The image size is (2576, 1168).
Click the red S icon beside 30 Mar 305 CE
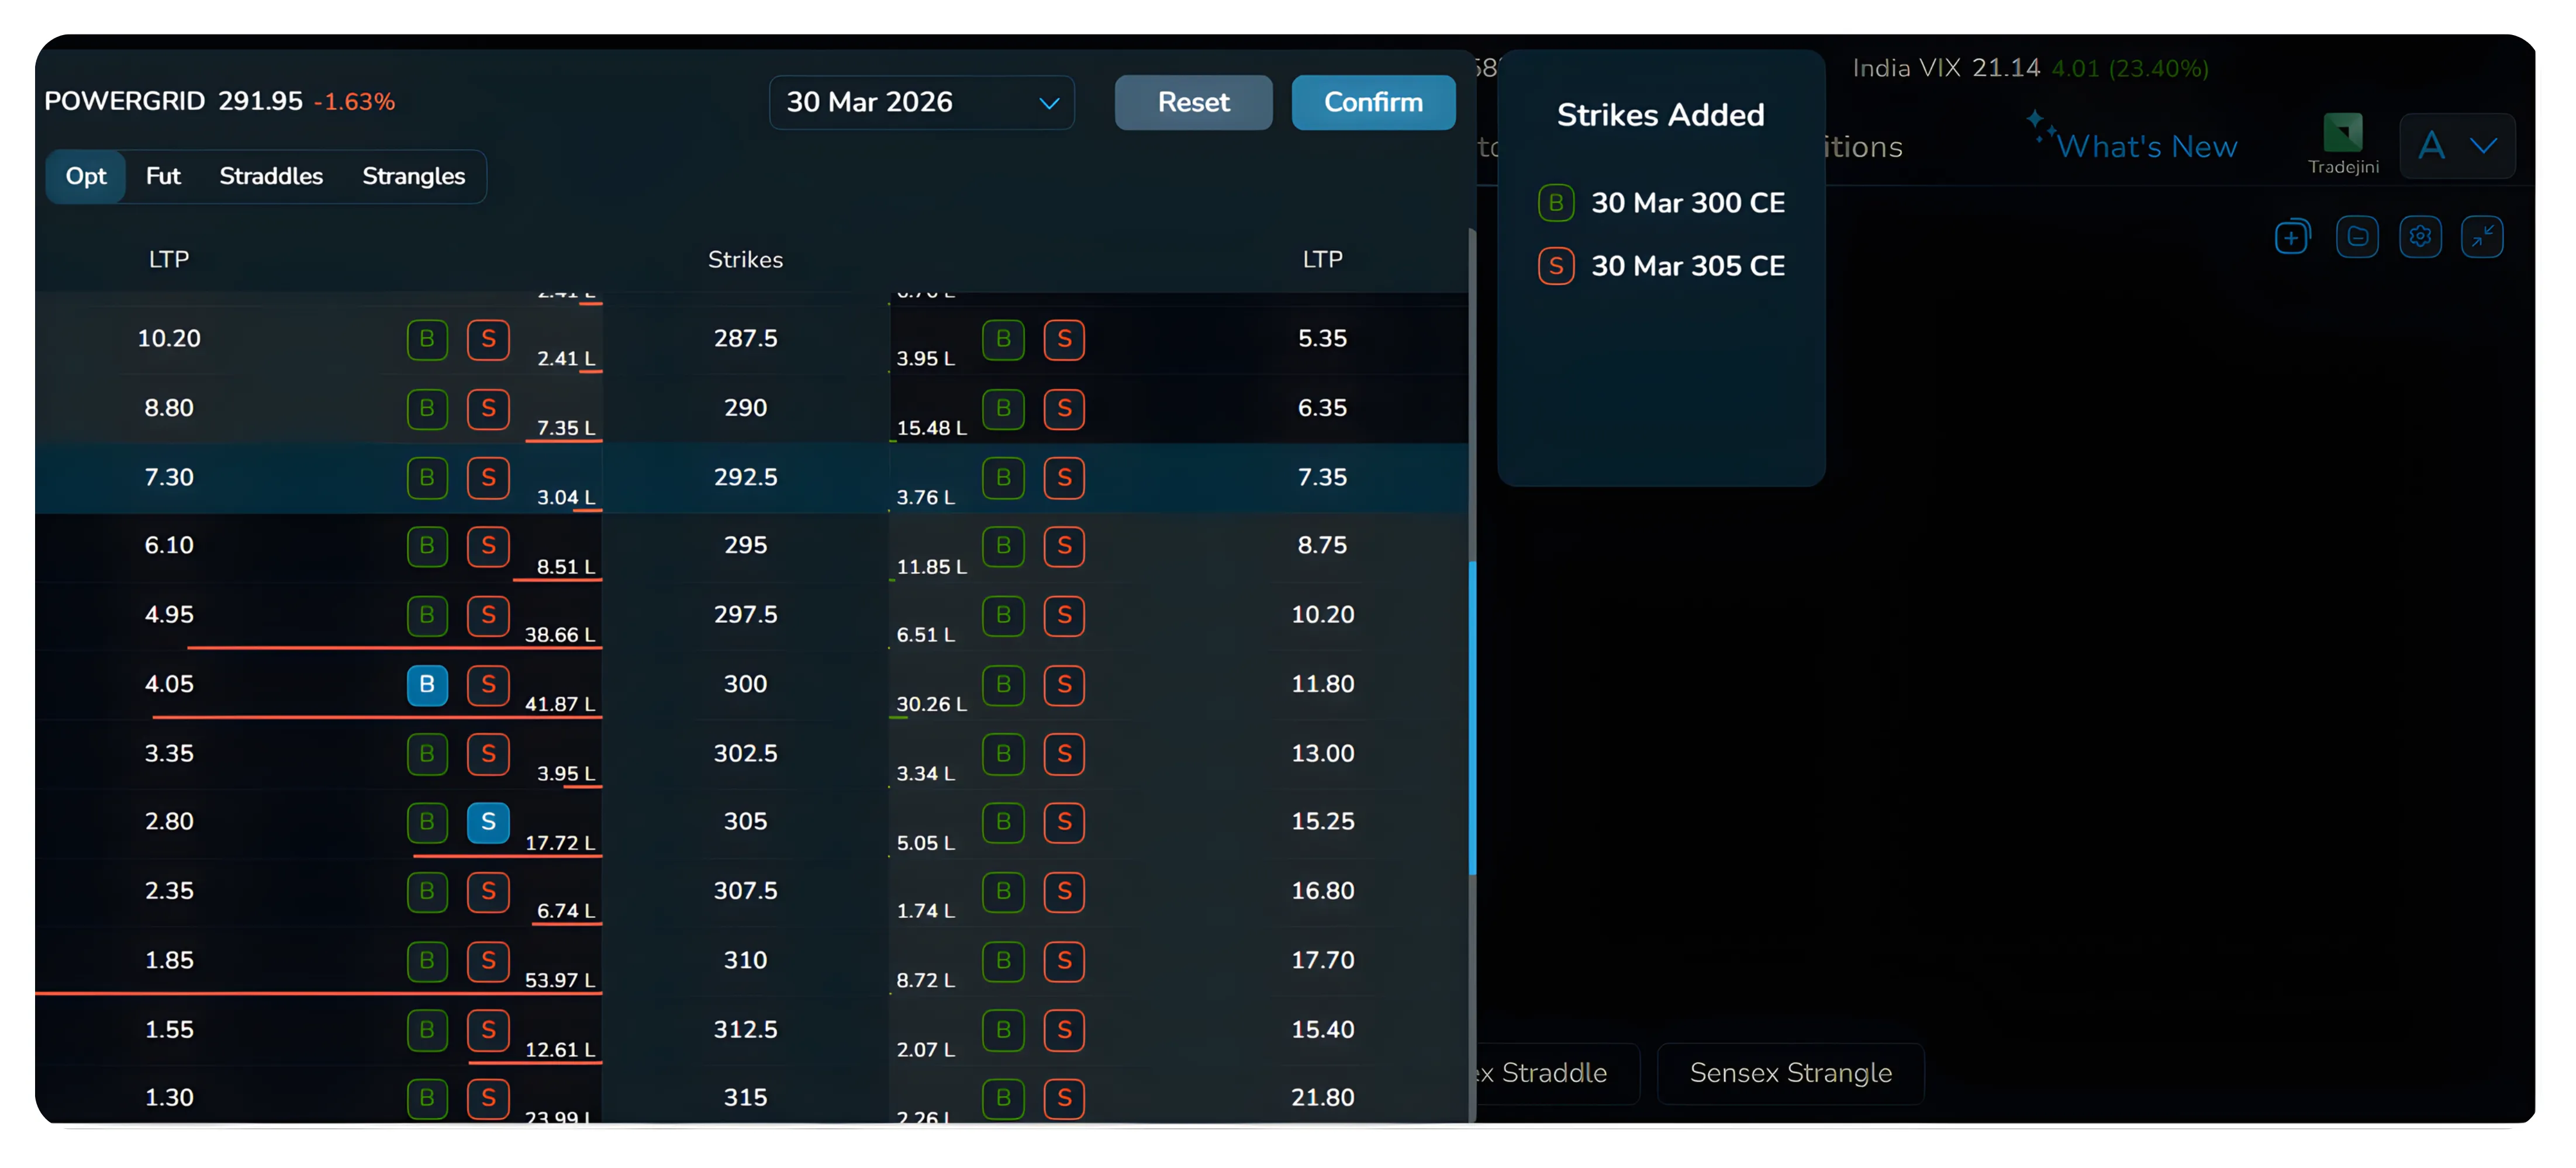[x=1556, y=266]
